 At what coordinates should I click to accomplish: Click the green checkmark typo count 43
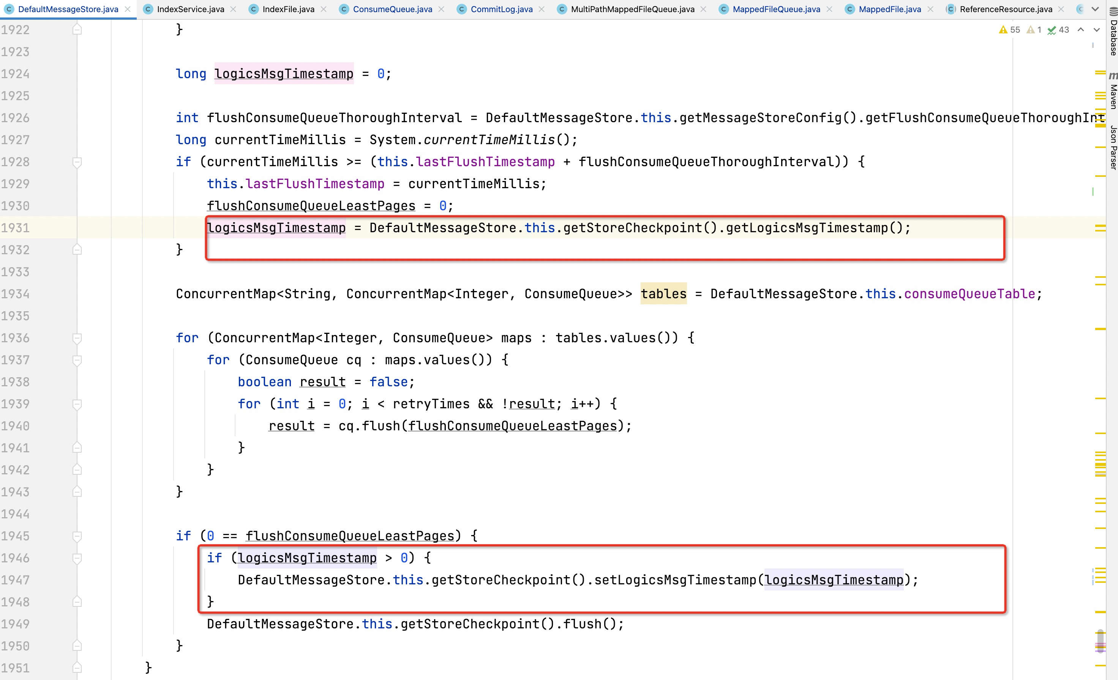[1058, 30]
